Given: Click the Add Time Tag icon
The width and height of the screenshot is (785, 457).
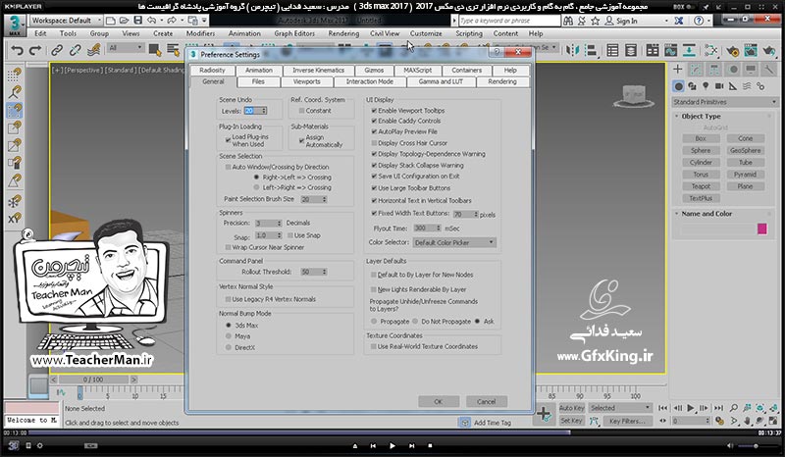Looking at the screenshot, I should tap(465, 423).
